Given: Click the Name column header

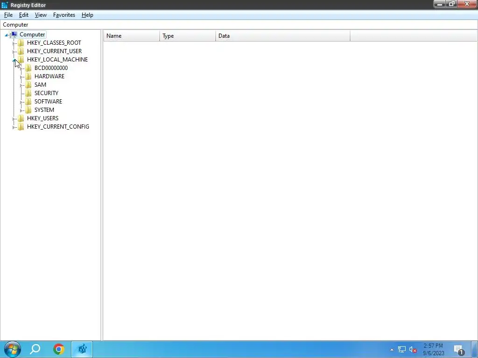Looking at the screenshot, I should [x=131, y=36].
